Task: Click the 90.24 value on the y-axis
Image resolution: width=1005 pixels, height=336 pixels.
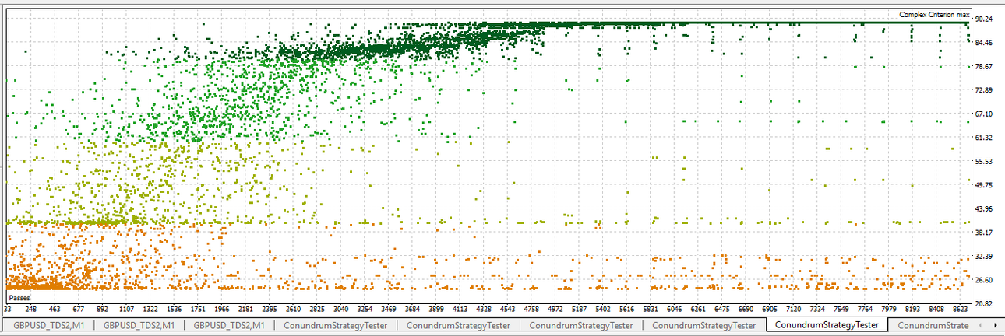Action: point(986,19)
